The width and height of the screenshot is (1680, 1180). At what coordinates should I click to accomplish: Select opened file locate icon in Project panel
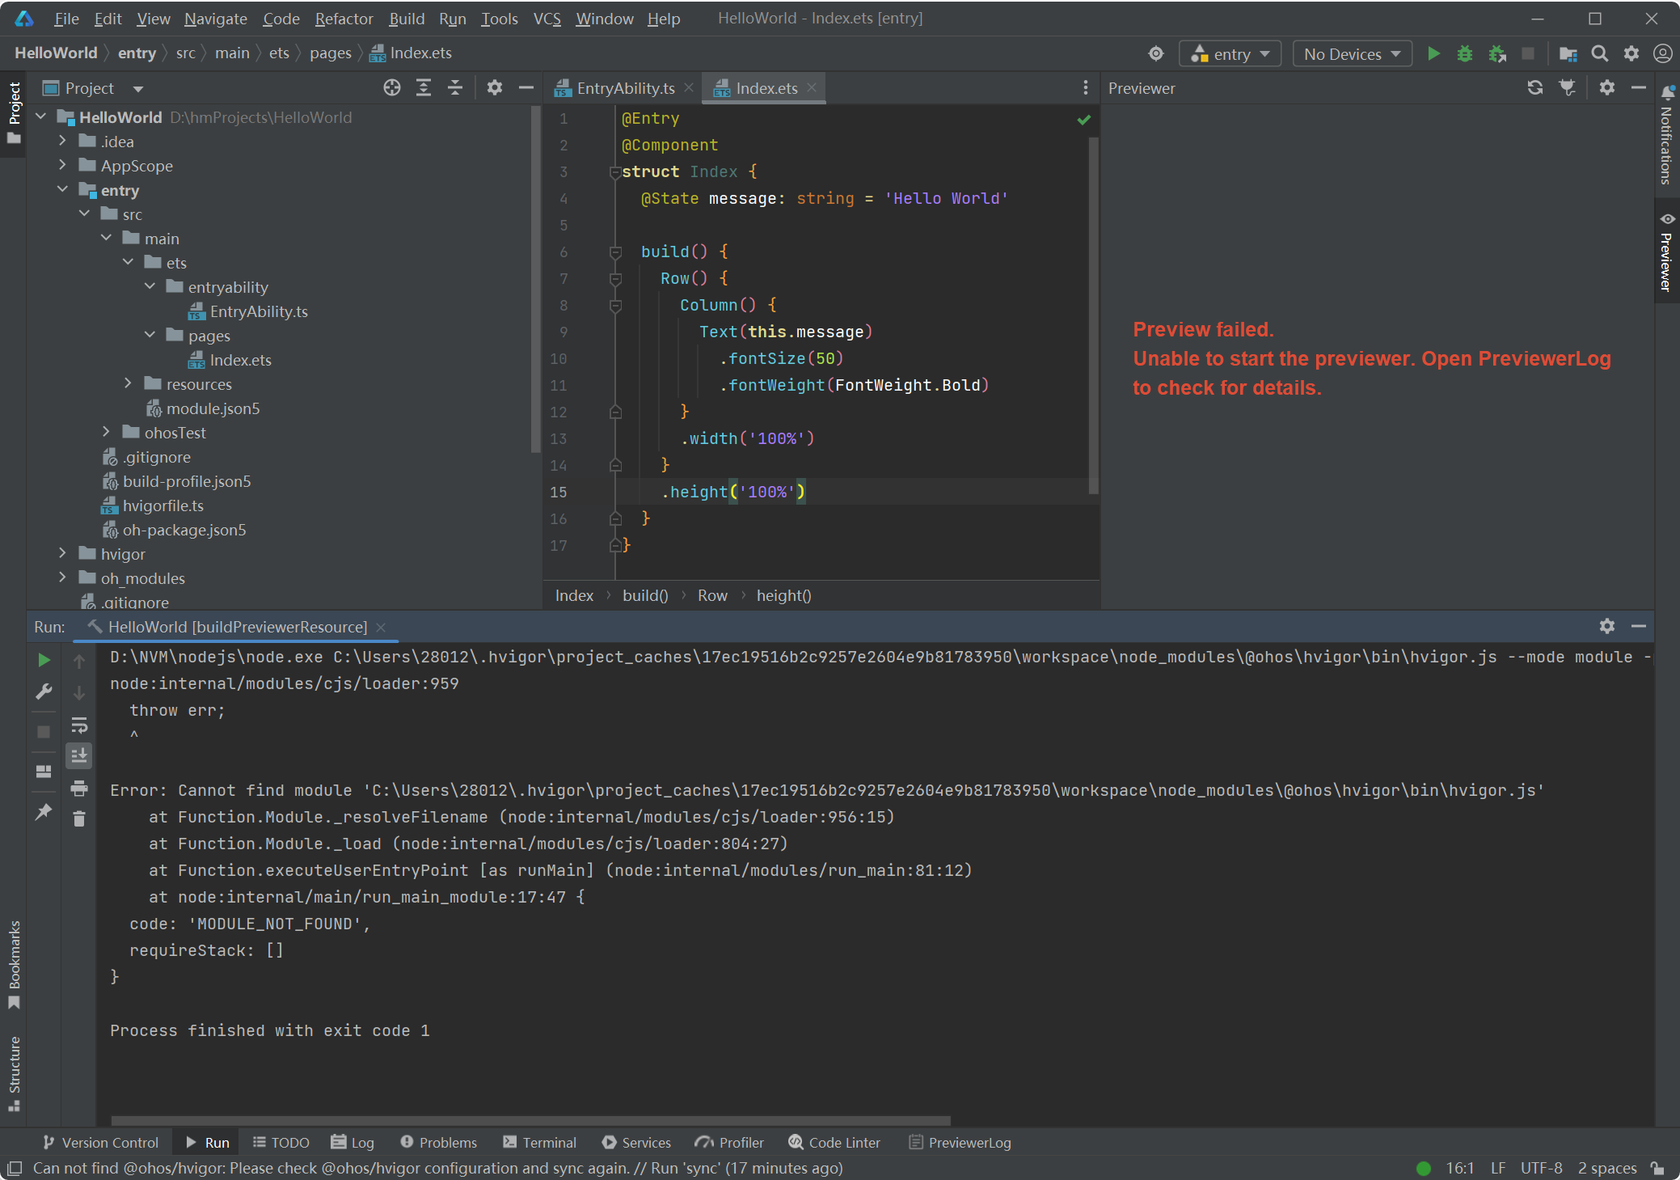pos(392,88)
